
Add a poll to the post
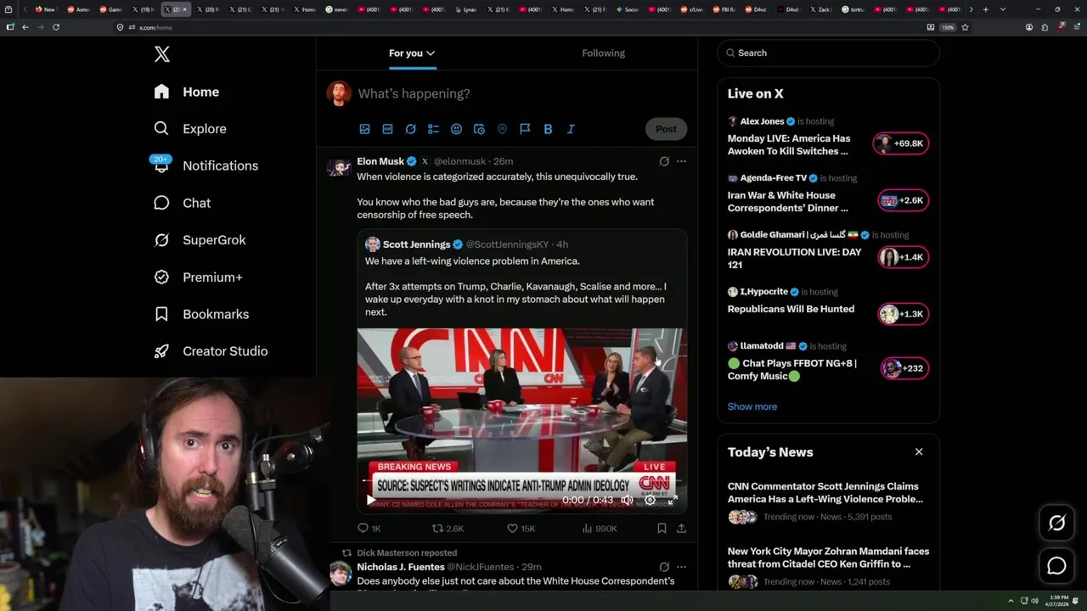[433, 129]
